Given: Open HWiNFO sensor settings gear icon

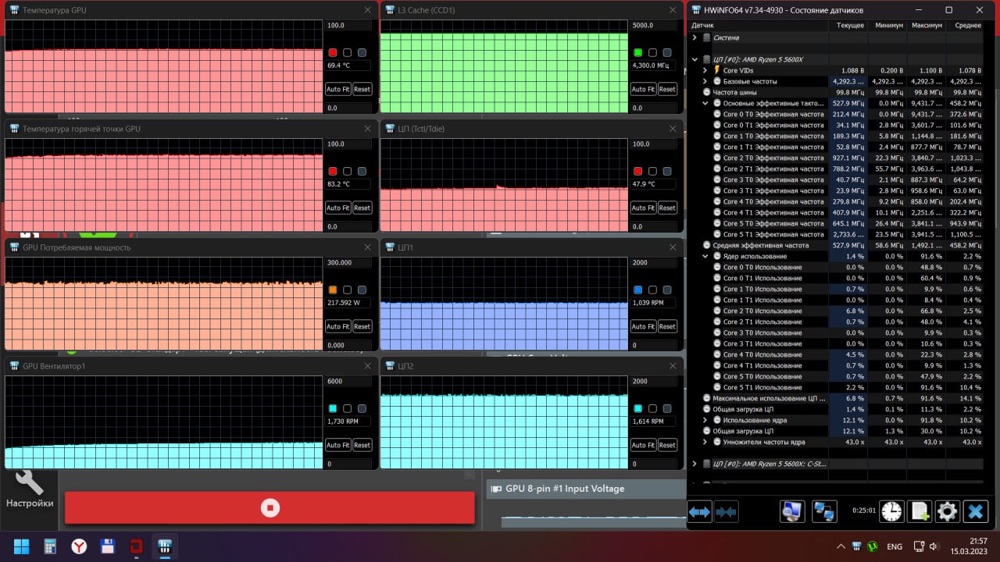Looking at the screenshot, I should pos(948,511).
